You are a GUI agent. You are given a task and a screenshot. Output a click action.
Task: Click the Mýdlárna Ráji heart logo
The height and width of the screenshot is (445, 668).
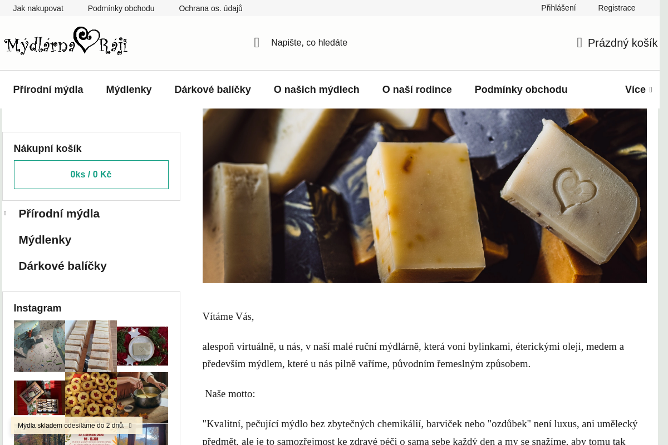pos(66,42)
